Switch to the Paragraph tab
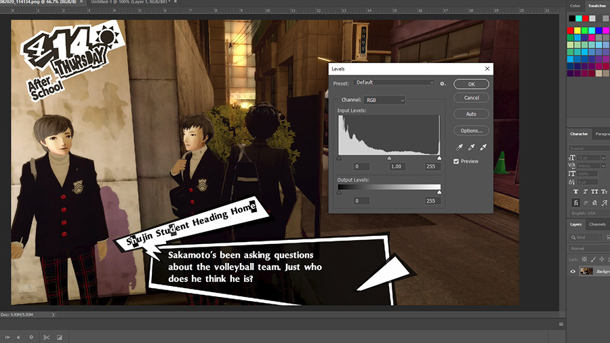Viewport: 610px width, 343px height. [x=603, y=134]
